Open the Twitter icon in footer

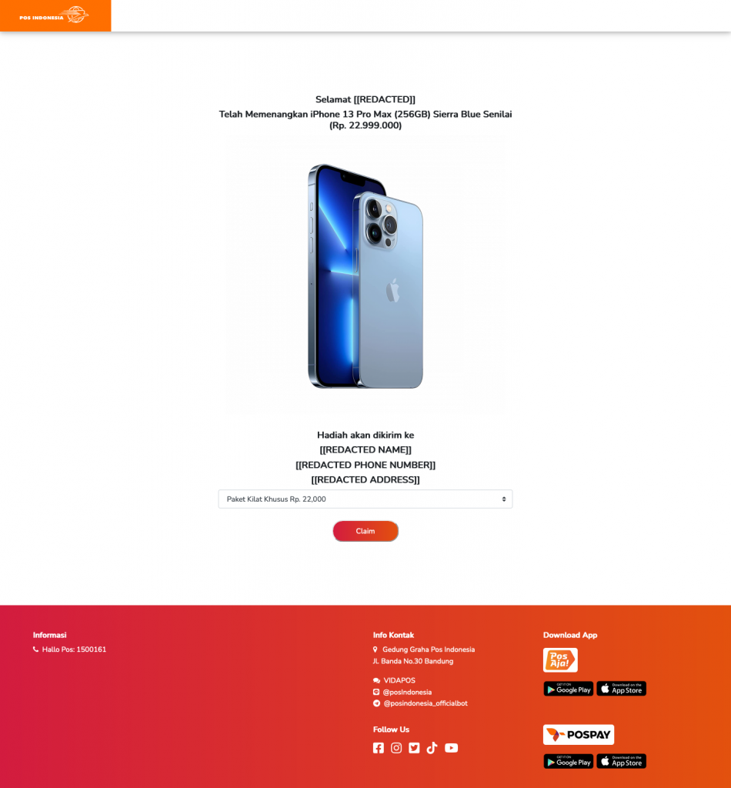pos(414,748)
